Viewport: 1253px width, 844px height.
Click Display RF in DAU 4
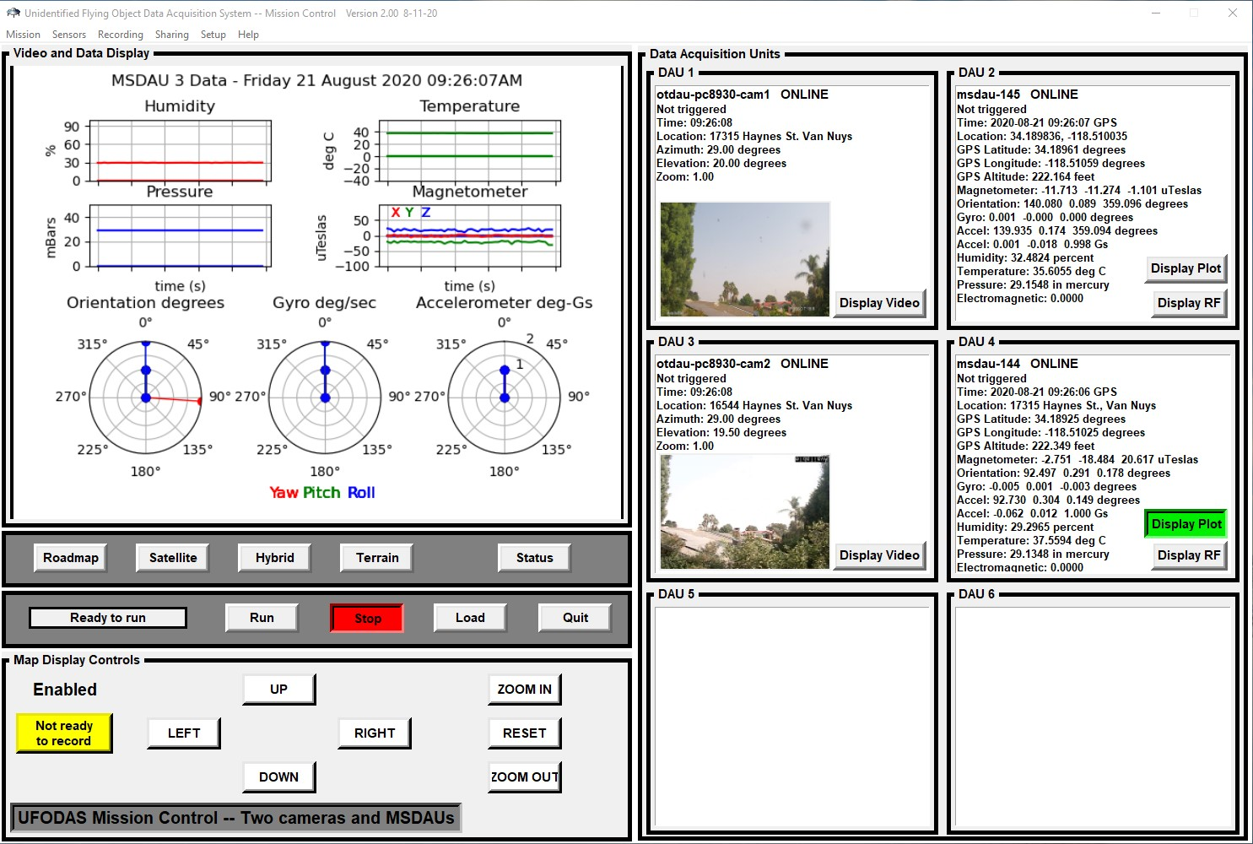pyautogui.click(x=1189, y=555)
